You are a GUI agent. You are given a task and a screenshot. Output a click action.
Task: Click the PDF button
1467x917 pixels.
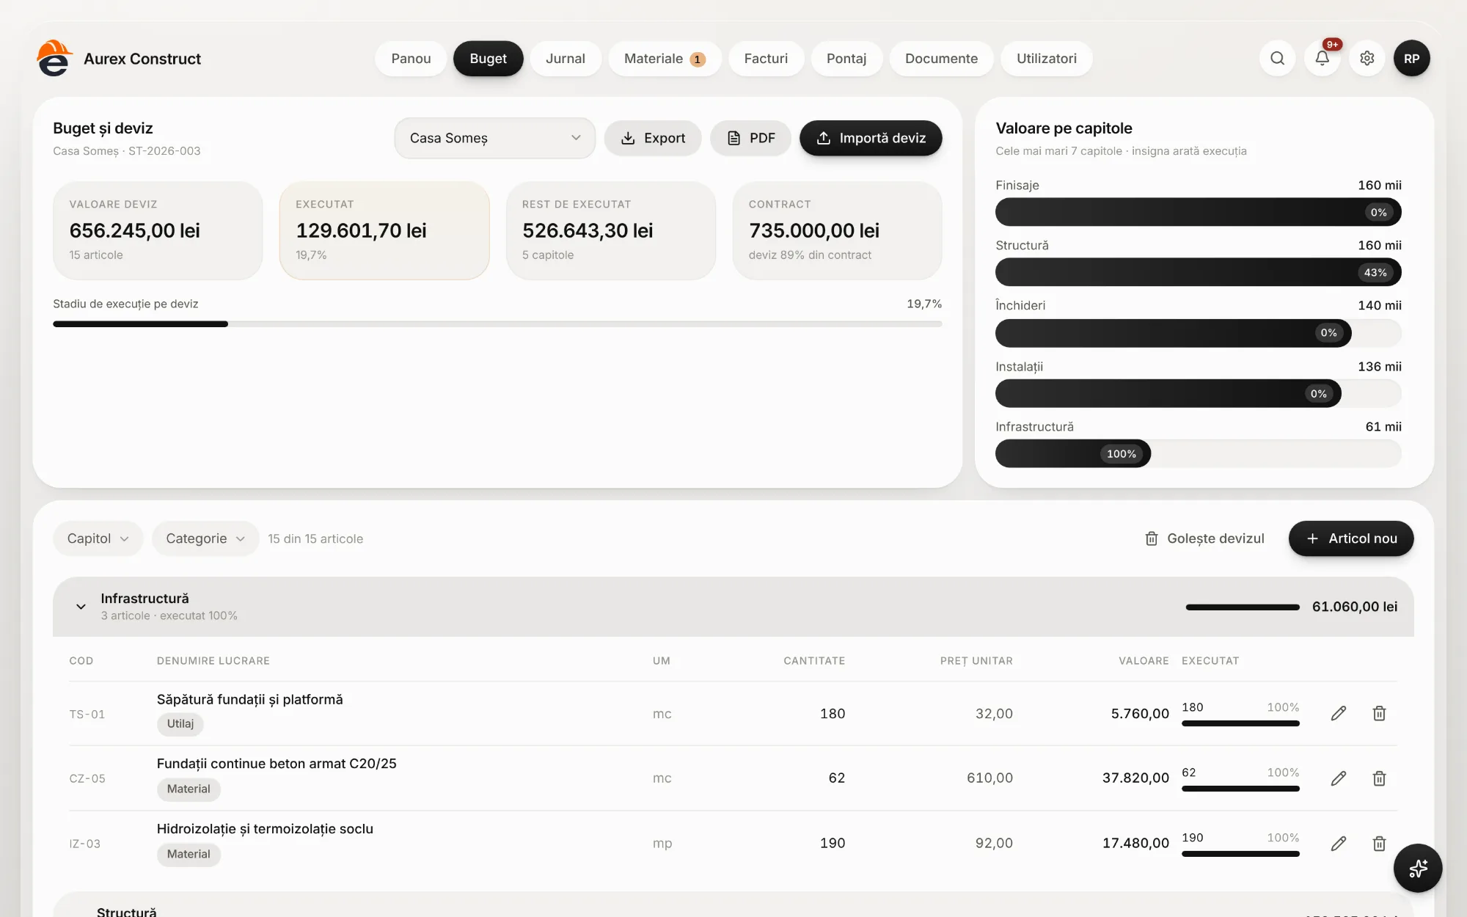coord(750,138)
